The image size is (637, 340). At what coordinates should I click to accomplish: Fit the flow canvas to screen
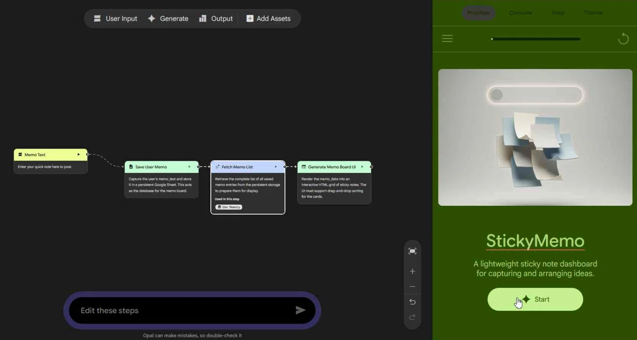click(x=412, y=251)
